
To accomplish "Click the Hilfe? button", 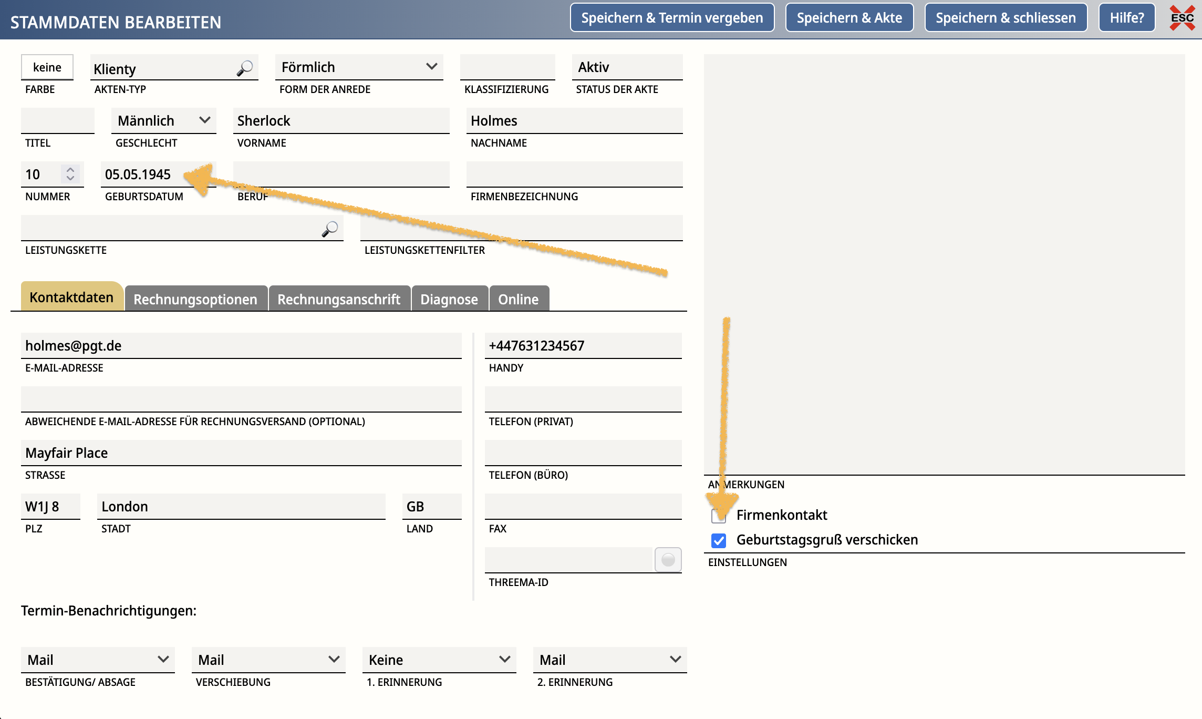I will [1126, 18].
